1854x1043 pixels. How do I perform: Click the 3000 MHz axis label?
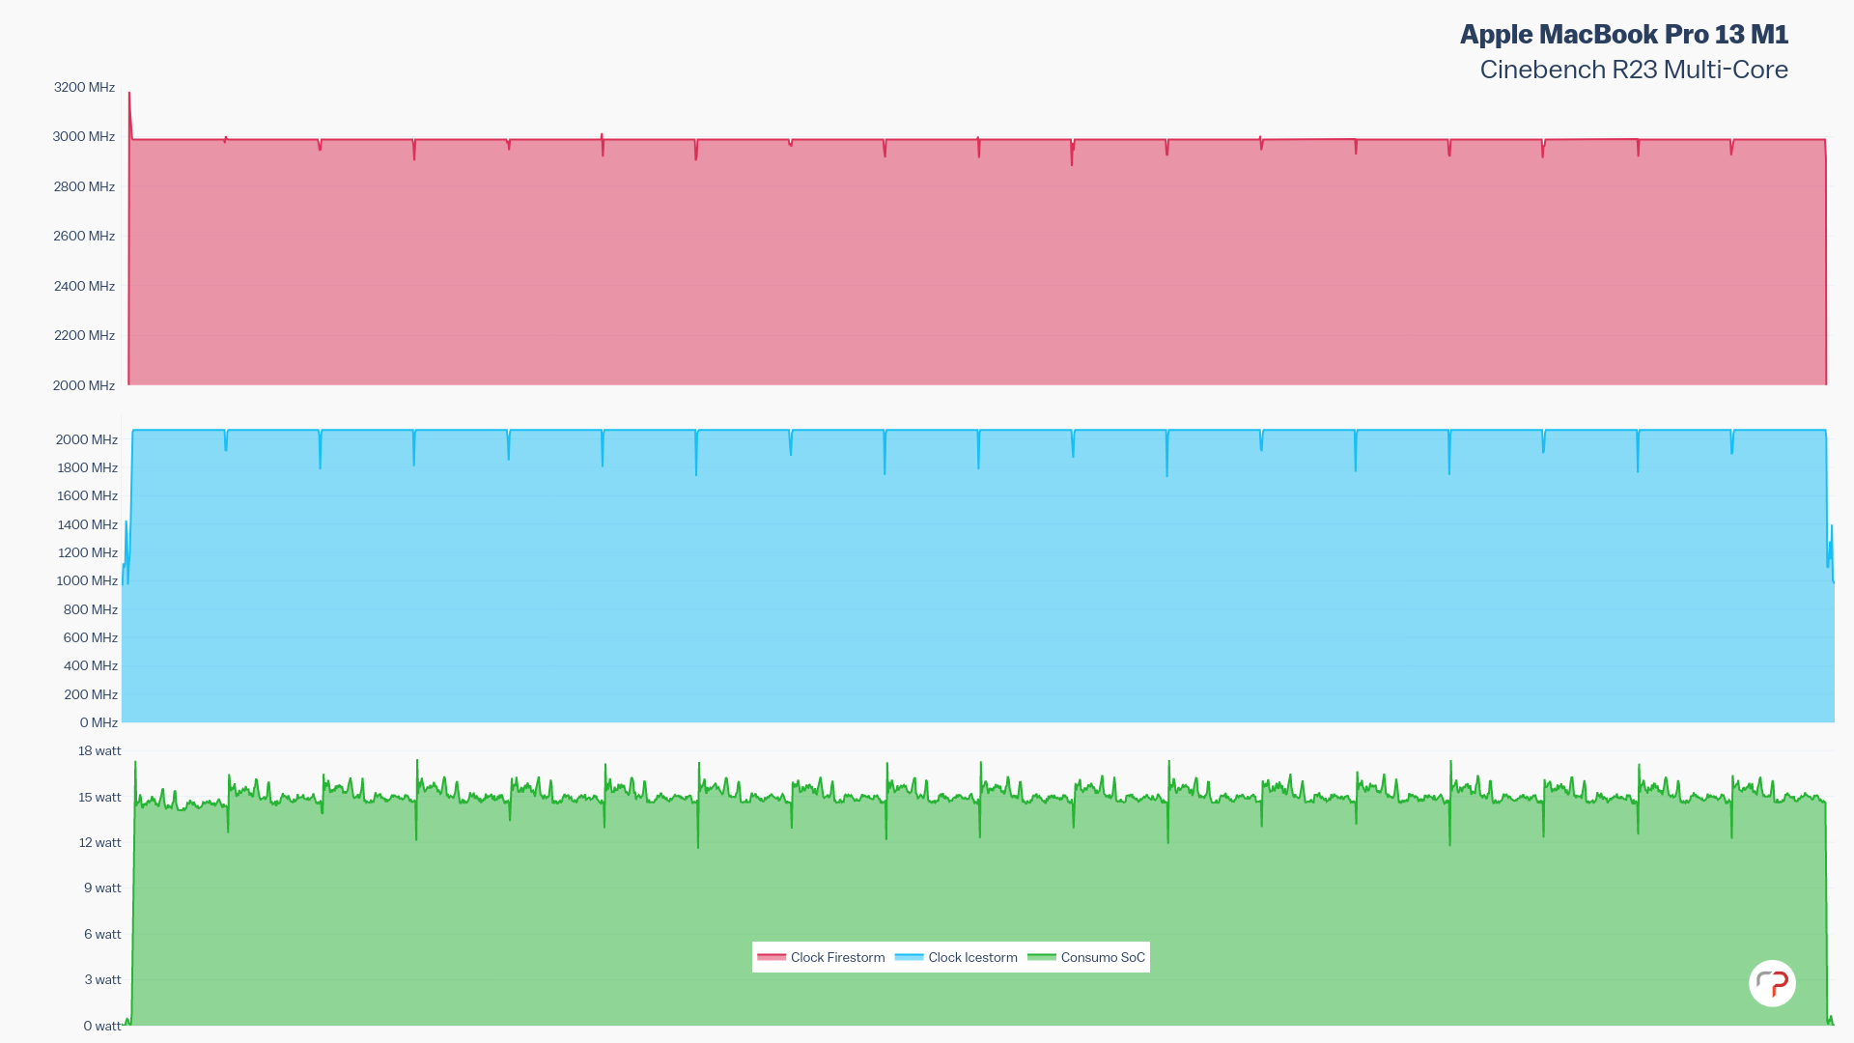[x=83, y=136]
